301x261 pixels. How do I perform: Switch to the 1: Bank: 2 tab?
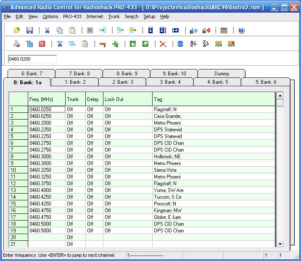[75, 82]
